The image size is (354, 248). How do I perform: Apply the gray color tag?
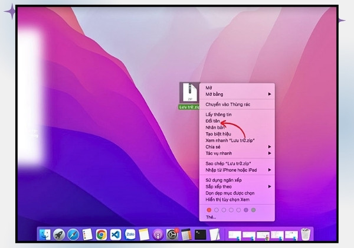coord(253,210)
